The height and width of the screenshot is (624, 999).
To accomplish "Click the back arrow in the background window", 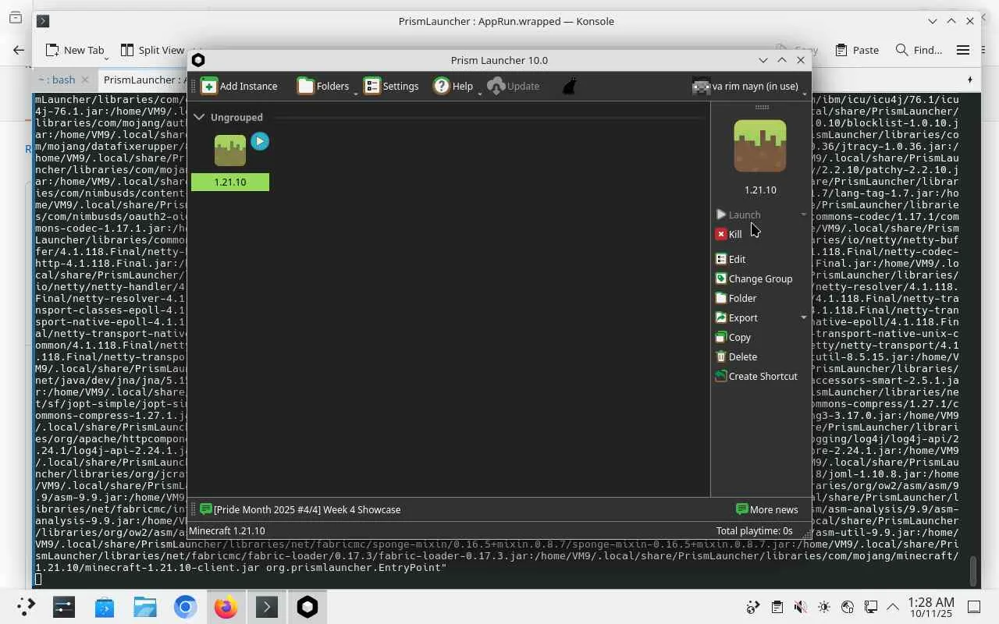I will coord(19,50).
